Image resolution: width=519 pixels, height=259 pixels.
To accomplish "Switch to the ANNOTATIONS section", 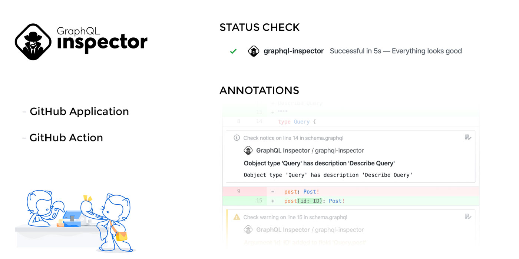I will click(x=259, y=90).
